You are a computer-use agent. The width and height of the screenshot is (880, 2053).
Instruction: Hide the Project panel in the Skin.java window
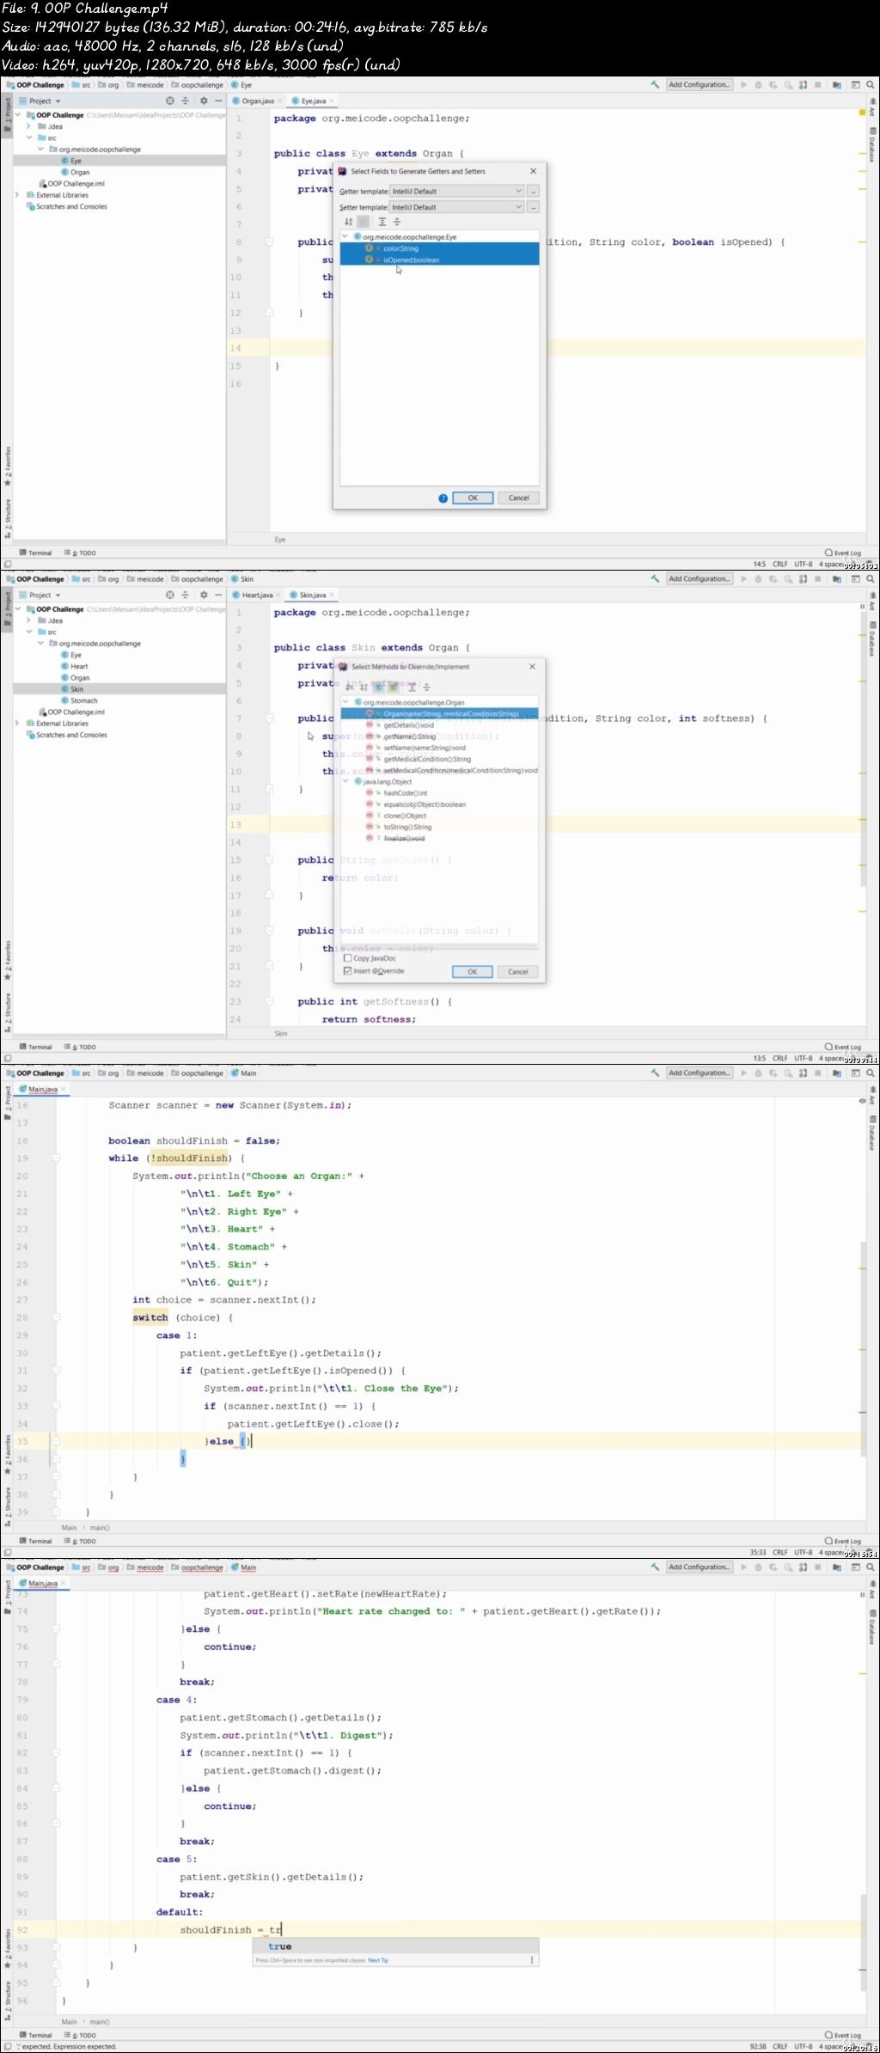click(218, 595)
